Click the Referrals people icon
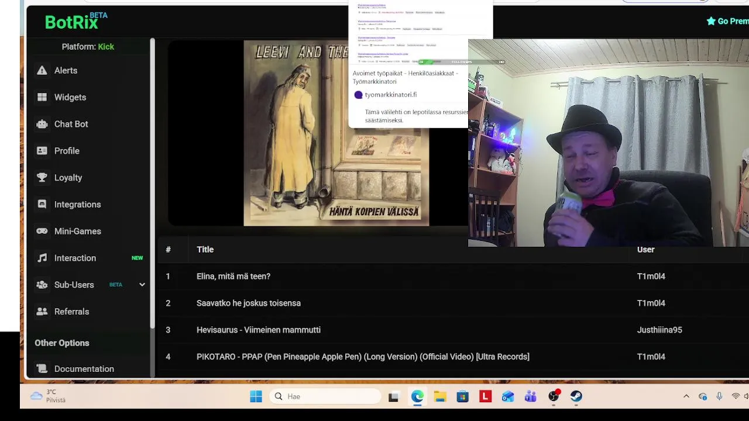Image resolution: width=749 pixels, height=421 pixels. click(x=42, y=312)
